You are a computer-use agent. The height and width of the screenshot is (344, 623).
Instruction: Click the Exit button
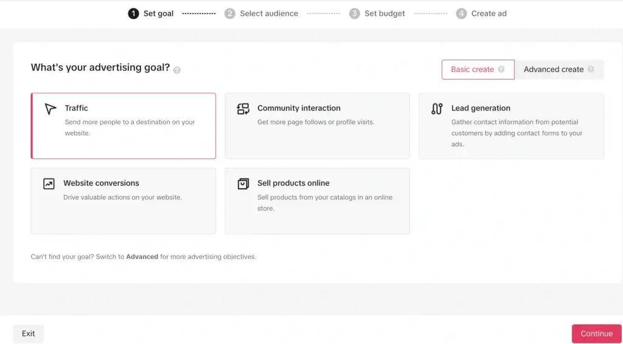pos(29,334)
